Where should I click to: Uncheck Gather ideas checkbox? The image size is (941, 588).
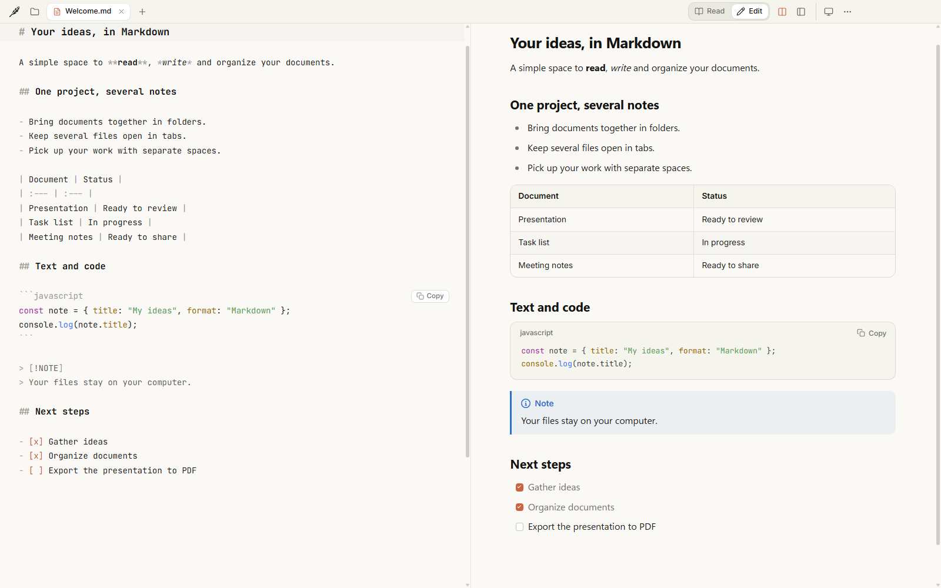(x=519, y=487)
